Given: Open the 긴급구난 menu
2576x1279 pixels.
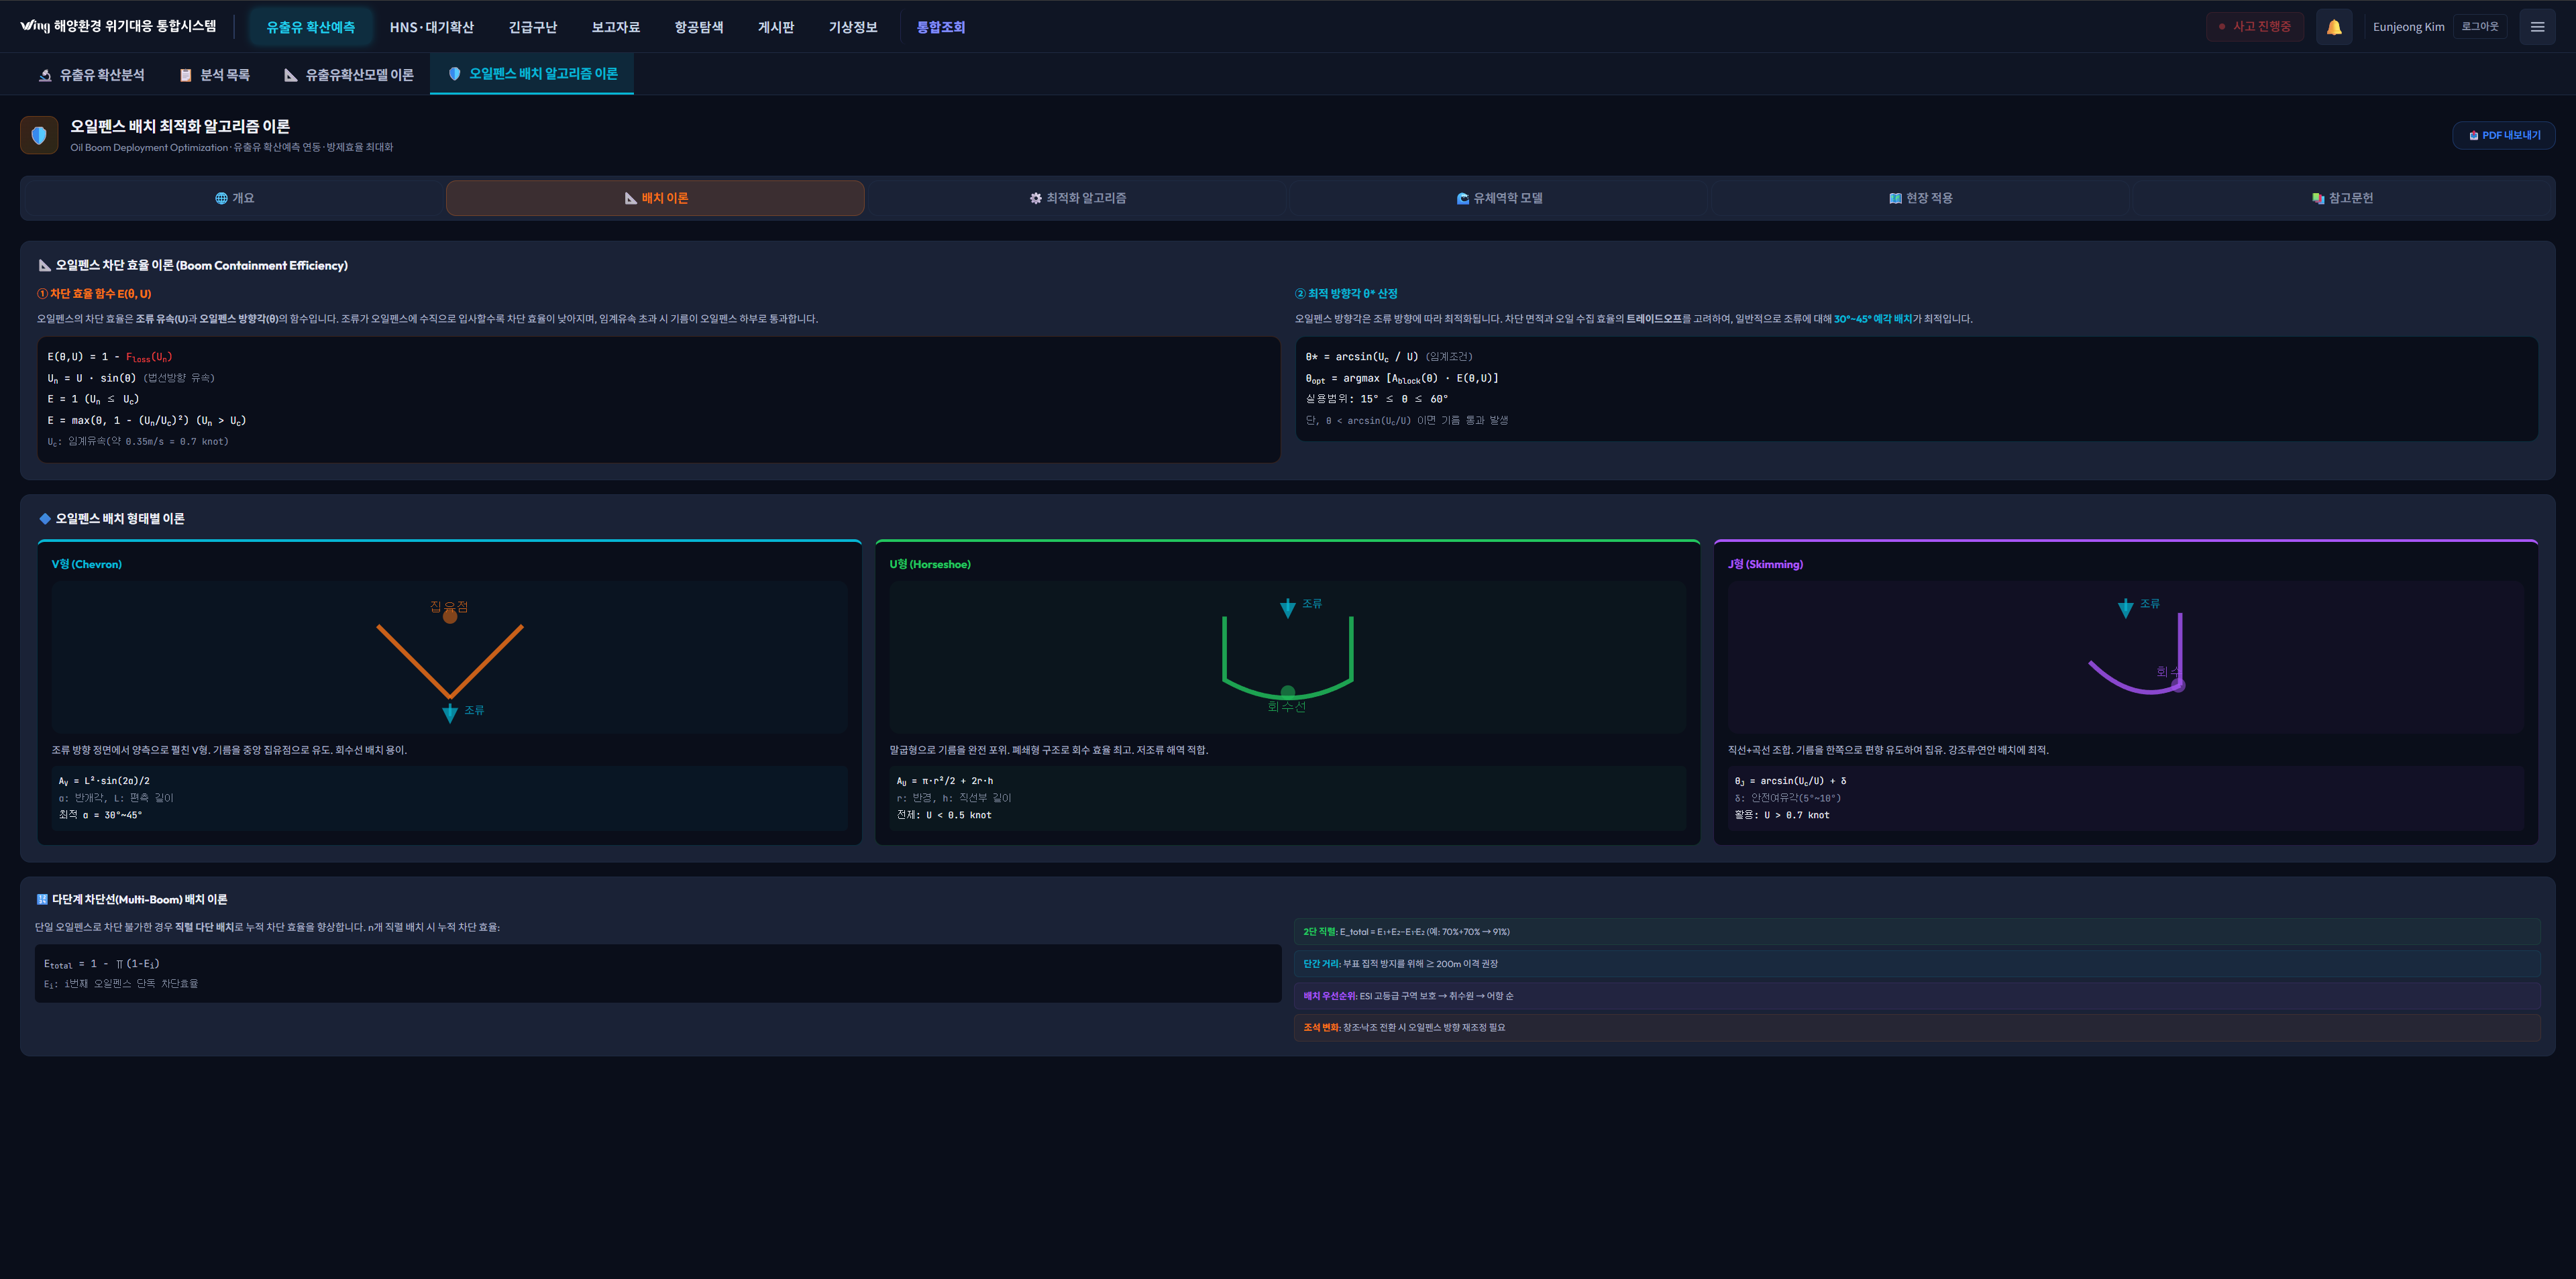Looking at the screenshot, I should click(x=532, y=27).
